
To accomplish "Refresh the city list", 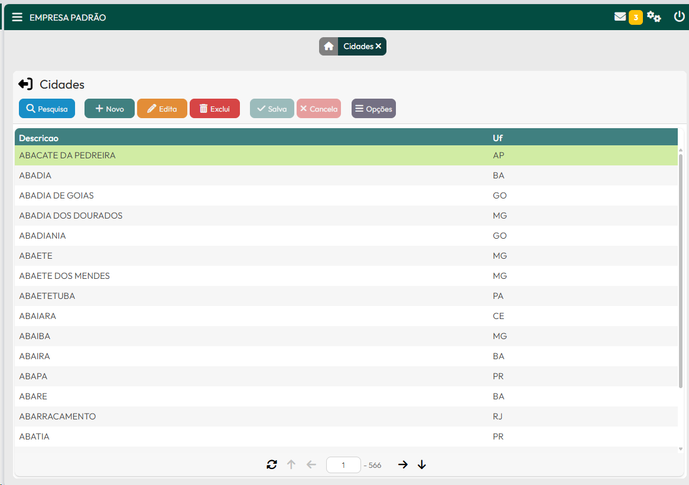I will click(272, 465).
